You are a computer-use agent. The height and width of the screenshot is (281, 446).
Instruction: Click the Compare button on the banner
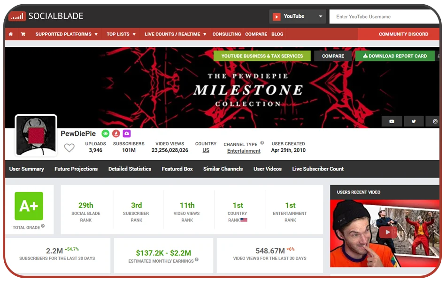[x=333, y=56]
